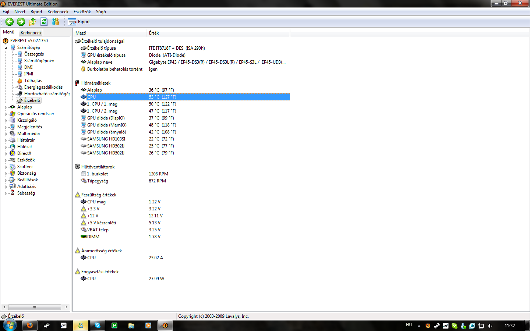Open Firefox from the taskbar

click(30, 325)
